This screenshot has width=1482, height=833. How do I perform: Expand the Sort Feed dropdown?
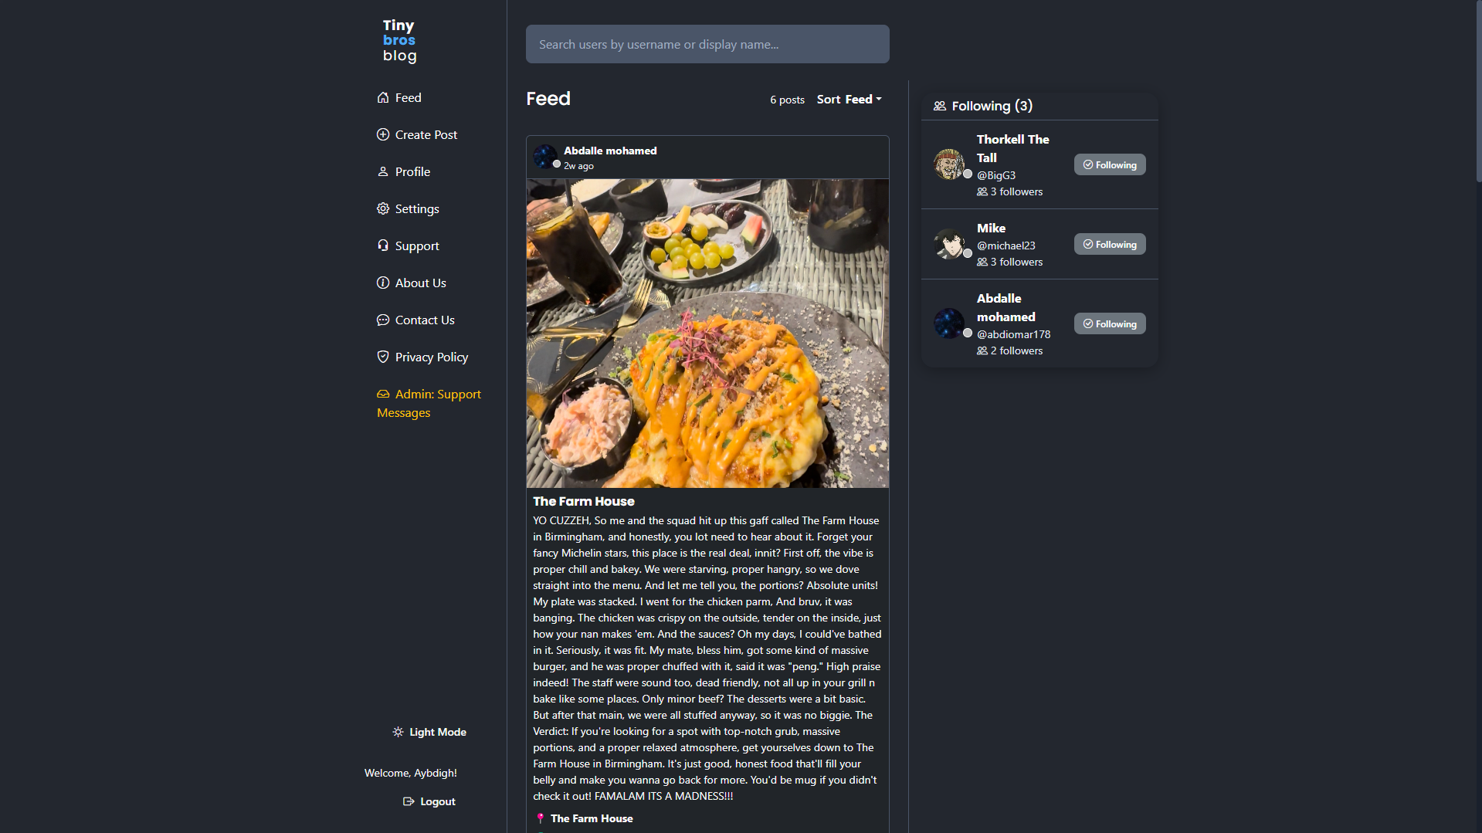pos(849,100)
